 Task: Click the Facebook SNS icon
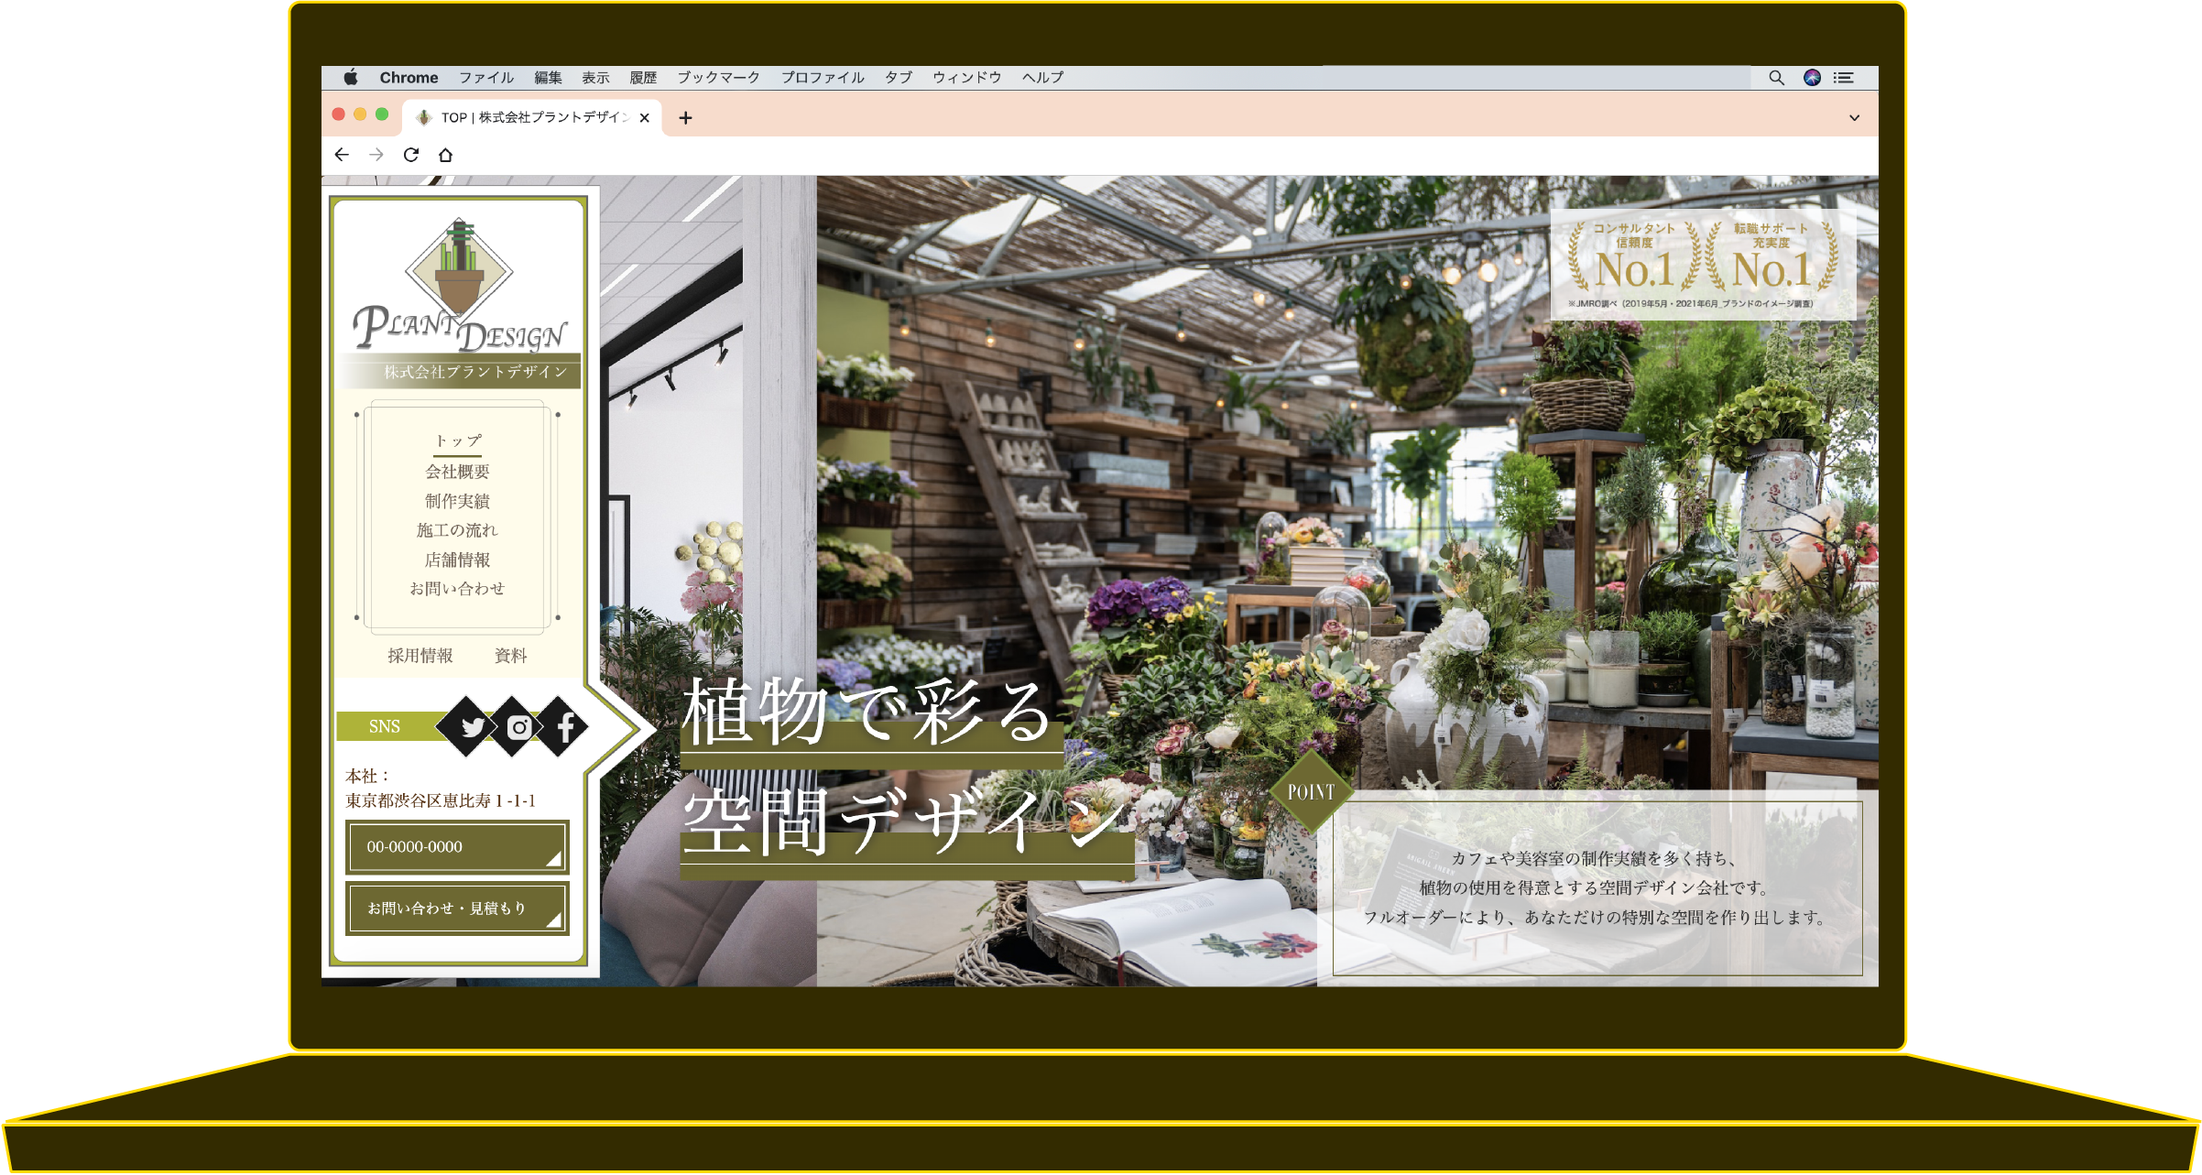pyautogui.click(x=565, y=727)
